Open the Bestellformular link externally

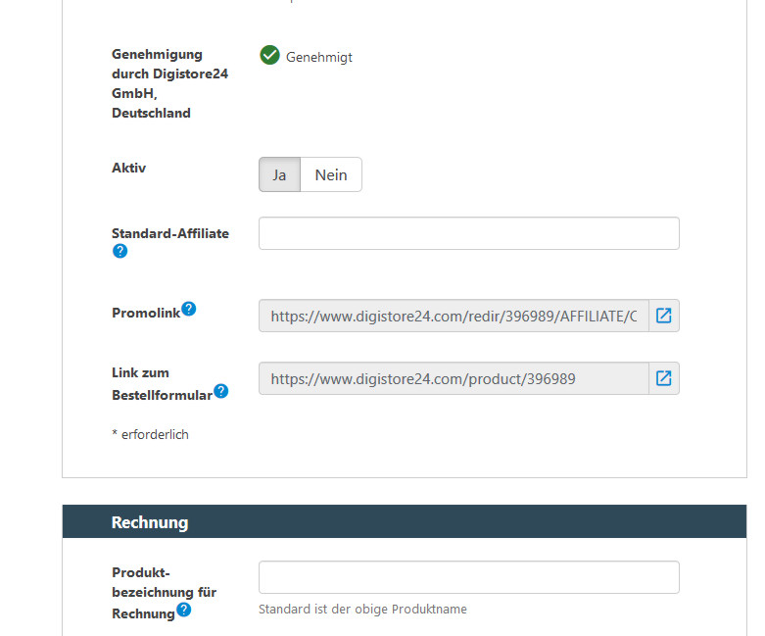(663, 378)
